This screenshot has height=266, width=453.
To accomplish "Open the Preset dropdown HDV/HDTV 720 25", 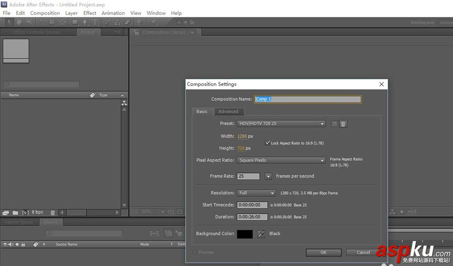I will pos(281,124).
